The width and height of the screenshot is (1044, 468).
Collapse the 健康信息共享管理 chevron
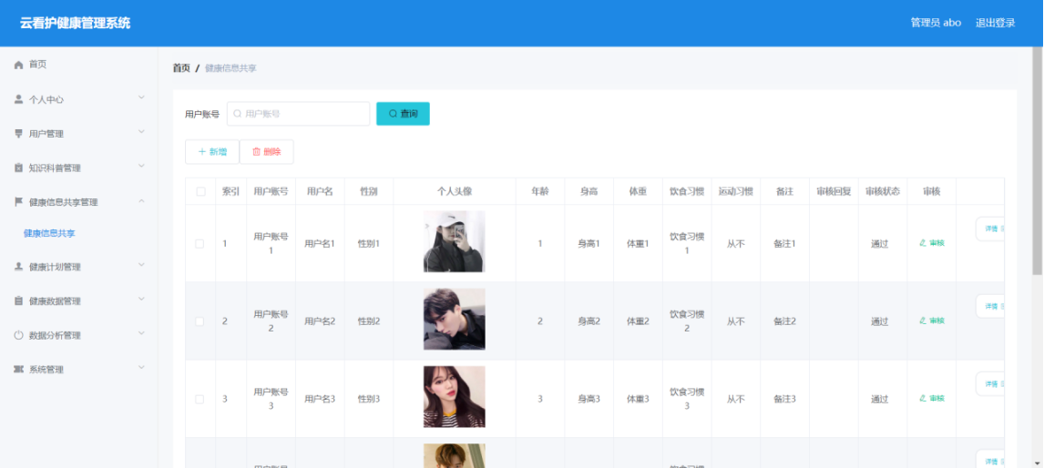[141, 200]
